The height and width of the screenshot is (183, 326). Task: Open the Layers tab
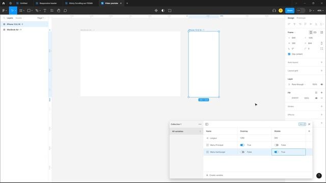tap(10, 18)
